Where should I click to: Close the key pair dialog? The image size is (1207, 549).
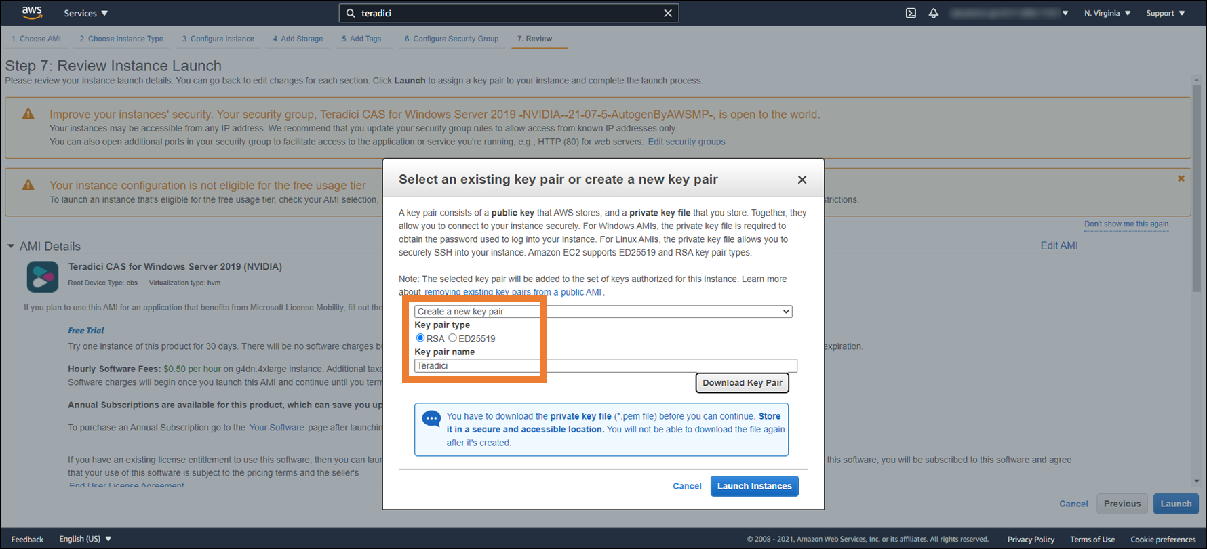point(802,180)
